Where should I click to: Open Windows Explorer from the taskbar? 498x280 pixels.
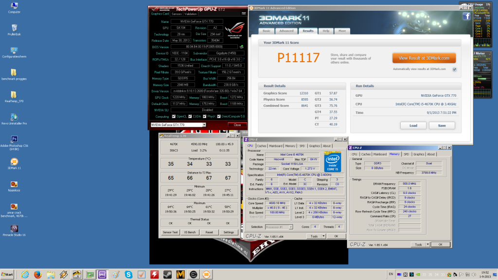pyautogui.click(x=51, y=274)
